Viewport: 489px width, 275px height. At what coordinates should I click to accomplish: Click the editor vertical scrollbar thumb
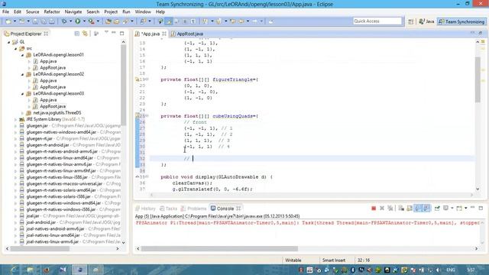(478, 79)
